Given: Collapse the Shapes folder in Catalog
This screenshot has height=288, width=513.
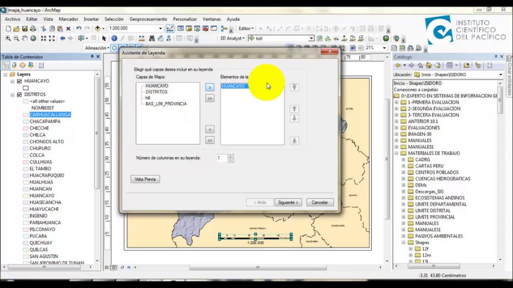Looking at the screenshot, I should click(403, 242).
